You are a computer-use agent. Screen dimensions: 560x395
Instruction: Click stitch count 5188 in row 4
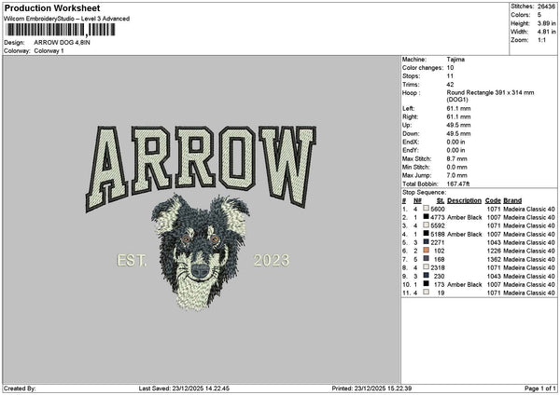tap(438, 234)
